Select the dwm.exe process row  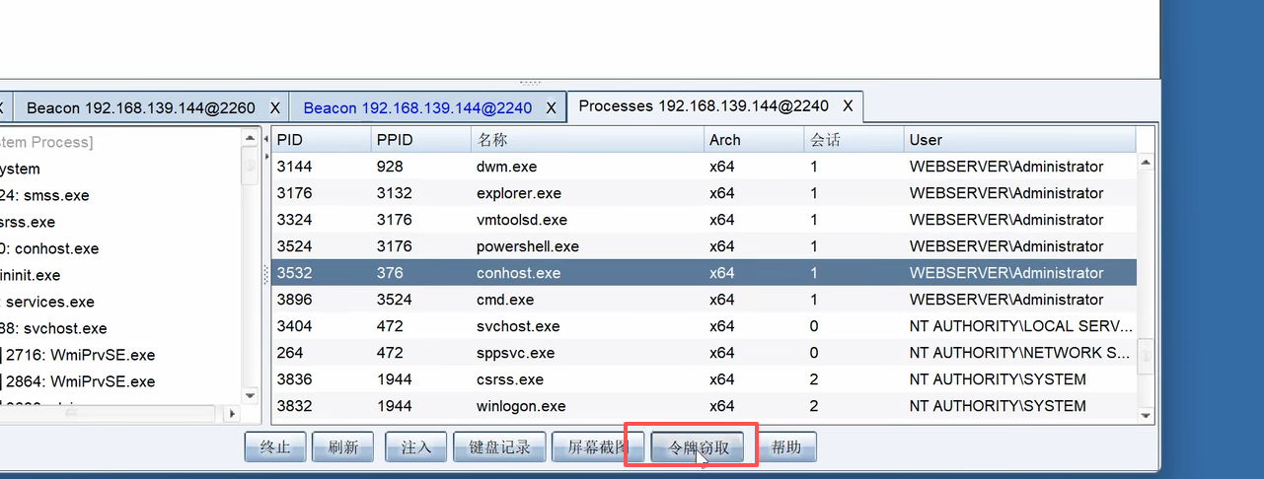point(704,167)
